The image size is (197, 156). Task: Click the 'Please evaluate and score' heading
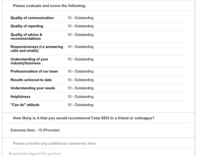[50, 6]
